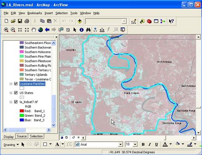The height and width of the screenshot is (155, 202).
Task: Click US States symbol swatch
Action: coord(22,97)
